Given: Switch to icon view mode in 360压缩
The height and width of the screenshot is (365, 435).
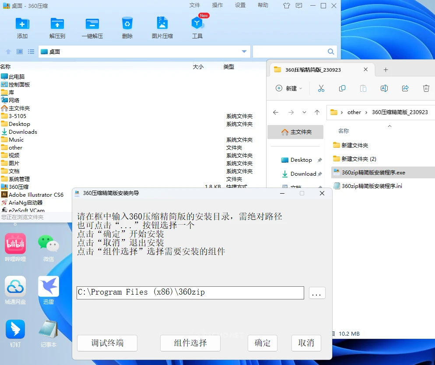Looking at the screenshot, I should [x=20, y=52].
